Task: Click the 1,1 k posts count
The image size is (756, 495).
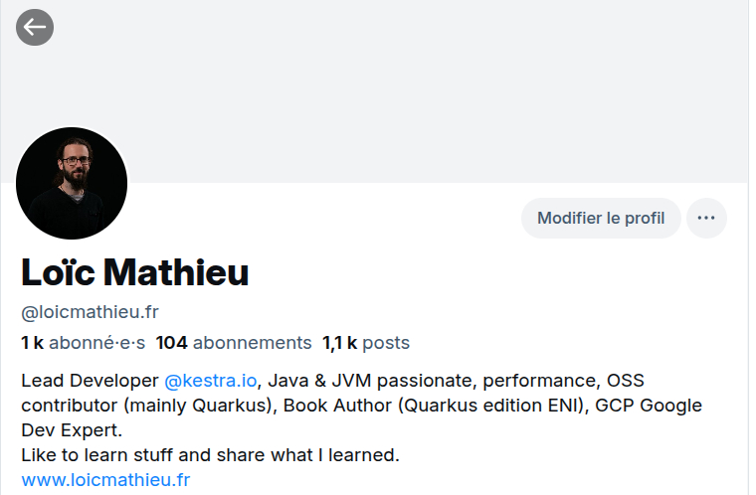Action: (x=365, y=343)
